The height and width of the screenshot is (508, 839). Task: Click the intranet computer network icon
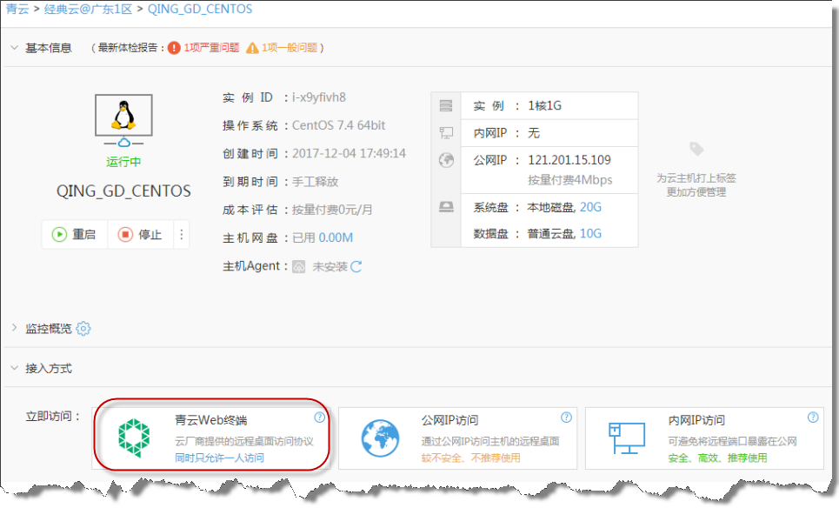tap(627, 438)
